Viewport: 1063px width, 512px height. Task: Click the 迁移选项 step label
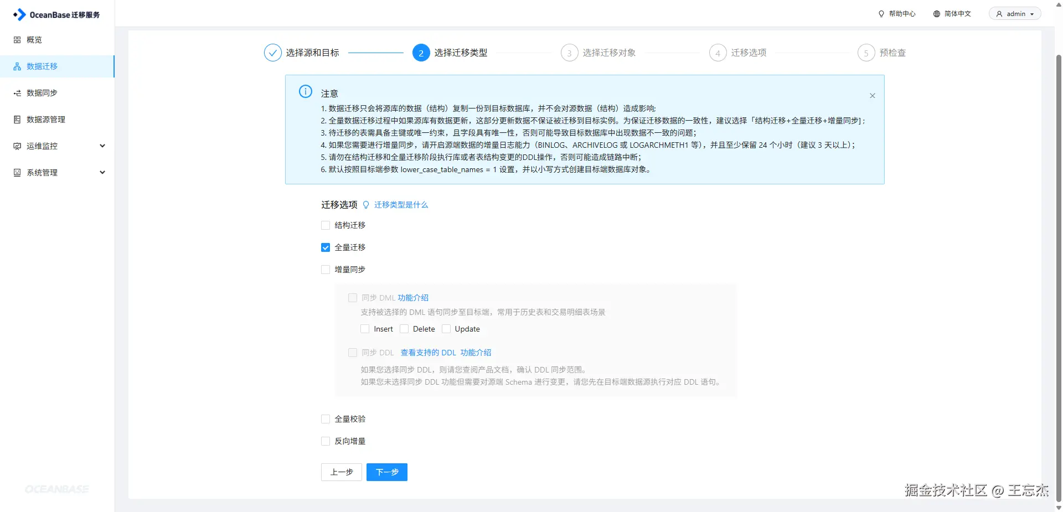click(x=749, y=53)
